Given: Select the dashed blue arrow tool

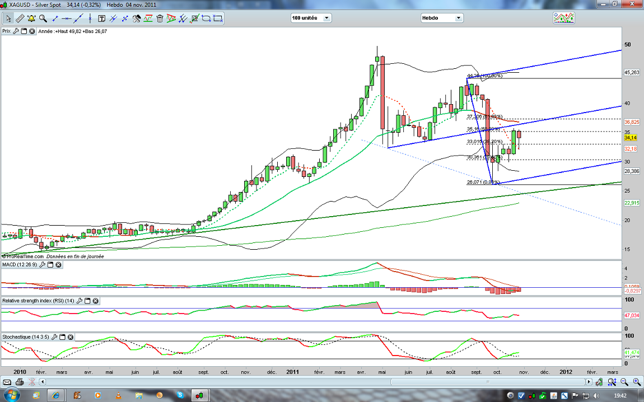Looking at the screenshot, I should tap(125, 18).
